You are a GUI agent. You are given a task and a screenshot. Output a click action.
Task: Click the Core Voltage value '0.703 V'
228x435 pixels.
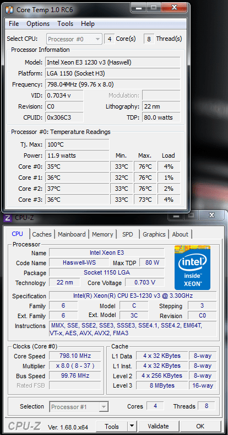(x=145, y=282)
